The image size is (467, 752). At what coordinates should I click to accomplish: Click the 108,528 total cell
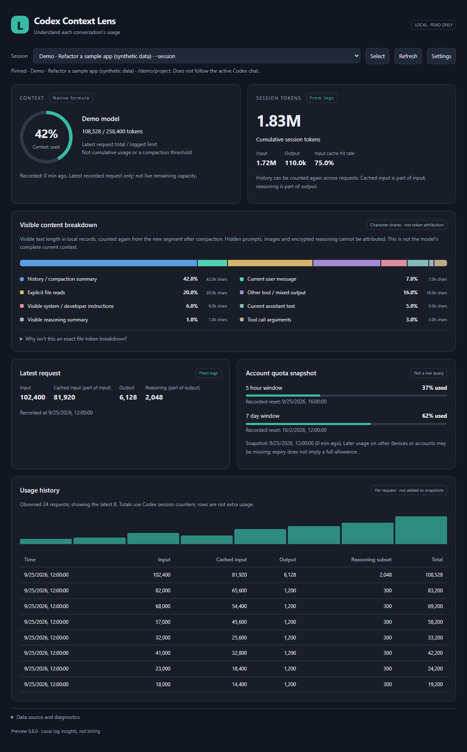(434, 575)
